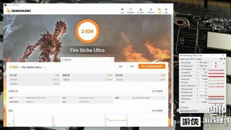Click the save button next to the orange button
Image resolution: width=231 pixels, height=130 pixels.
(132, 67)
